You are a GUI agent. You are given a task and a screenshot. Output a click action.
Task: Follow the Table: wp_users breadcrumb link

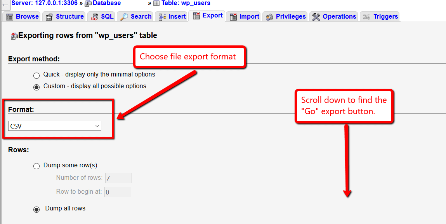[x=186, y=3]
